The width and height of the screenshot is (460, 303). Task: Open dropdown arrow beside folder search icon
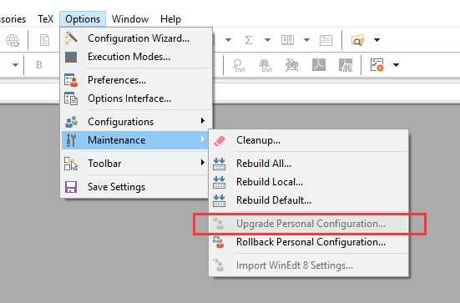pos(377,40)
